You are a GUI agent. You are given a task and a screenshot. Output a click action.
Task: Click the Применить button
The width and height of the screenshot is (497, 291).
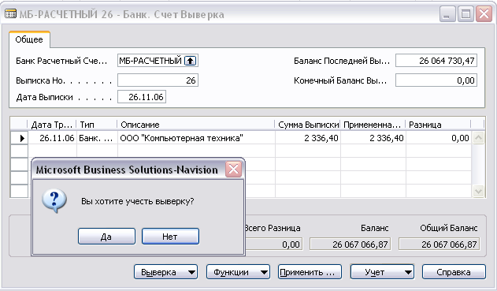click(x=310, y=272)
